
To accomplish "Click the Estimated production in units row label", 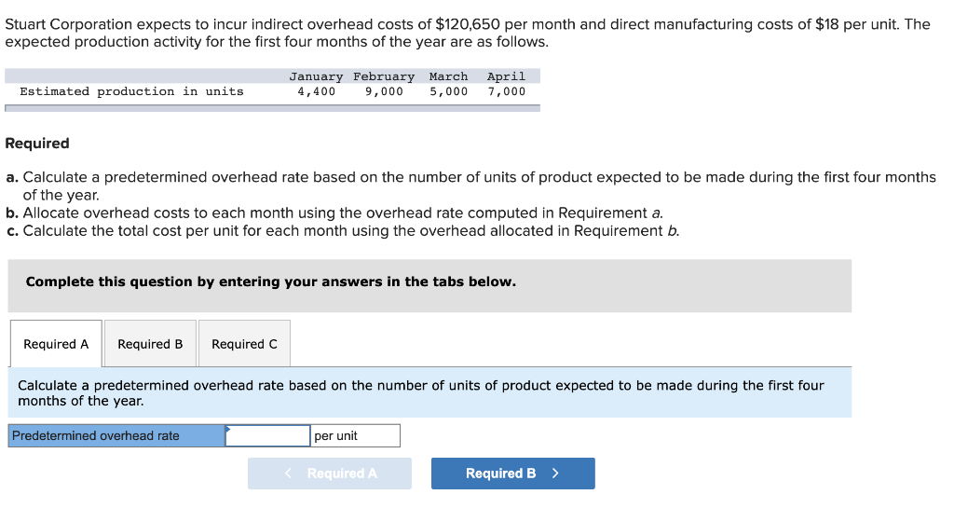I will (x=131, y=91).
